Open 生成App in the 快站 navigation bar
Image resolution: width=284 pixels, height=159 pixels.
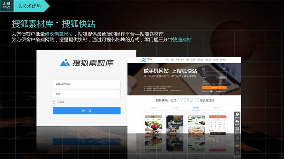tap(200, 60)
